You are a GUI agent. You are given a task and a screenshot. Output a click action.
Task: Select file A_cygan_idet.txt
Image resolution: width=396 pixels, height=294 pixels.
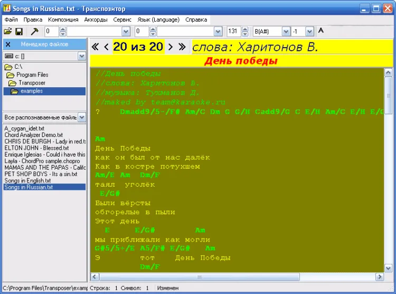[24, 128]
